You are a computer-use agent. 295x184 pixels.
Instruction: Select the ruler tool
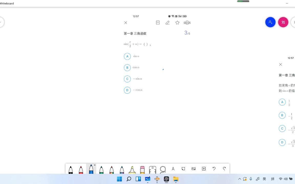pyautogui.click(x=153, y=169)
